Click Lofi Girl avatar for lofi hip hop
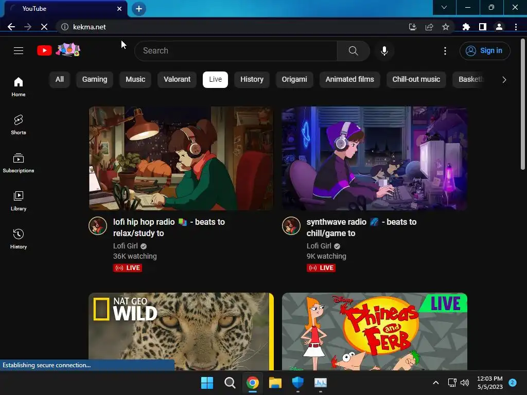 98,226
